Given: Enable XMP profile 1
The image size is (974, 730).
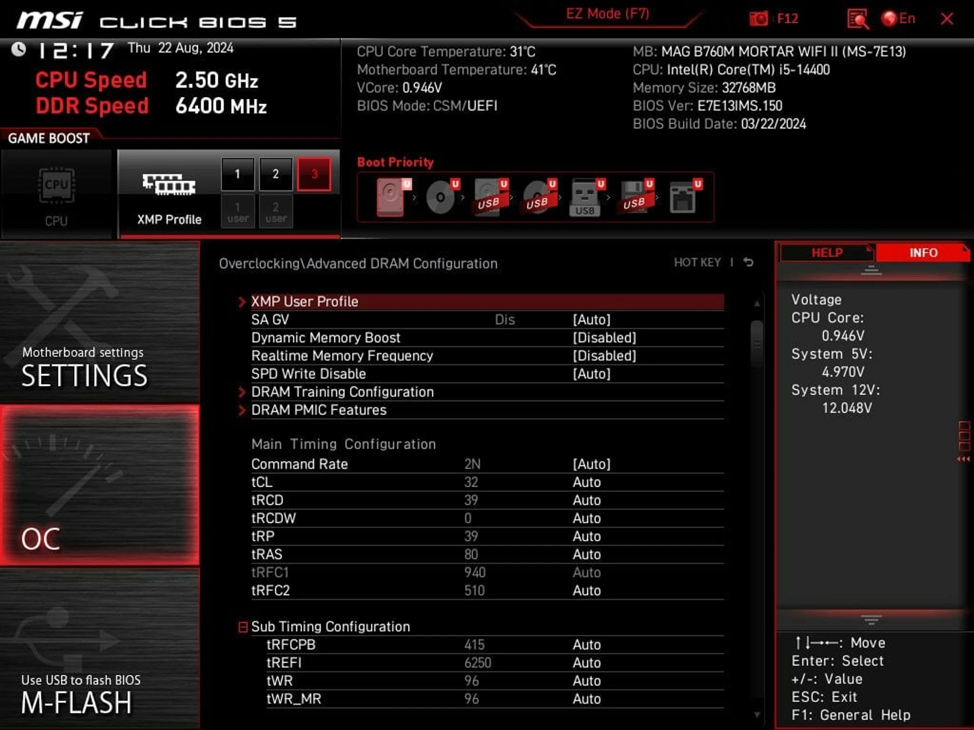Looking at the screenshot, I should point(237,174).
